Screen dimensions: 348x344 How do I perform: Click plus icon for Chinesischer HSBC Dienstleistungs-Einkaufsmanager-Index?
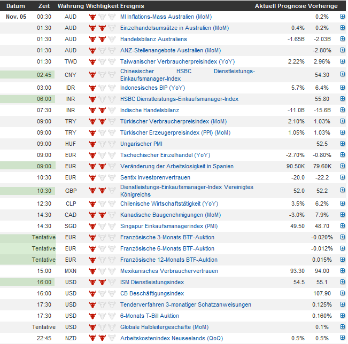342,74
